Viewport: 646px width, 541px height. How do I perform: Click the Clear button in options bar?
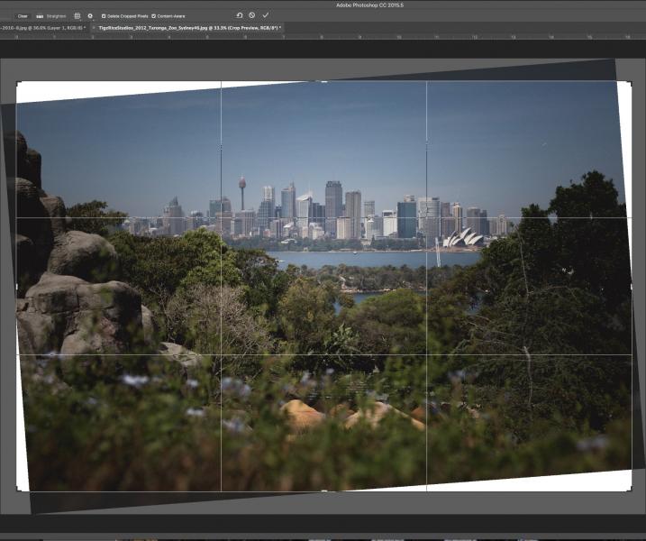[23, 16]
